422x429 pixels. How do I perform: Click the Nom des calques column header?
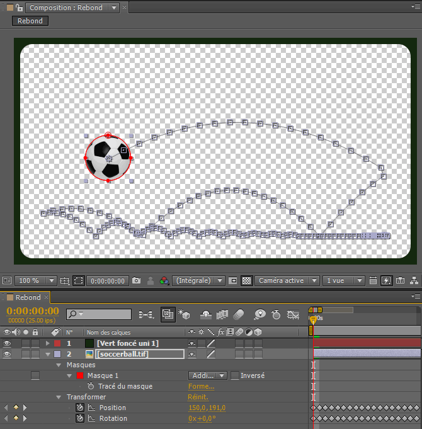pyautogui.click(x=108, y=332)
